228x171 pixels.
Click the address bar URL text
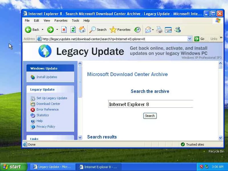[x=94, y=39]
